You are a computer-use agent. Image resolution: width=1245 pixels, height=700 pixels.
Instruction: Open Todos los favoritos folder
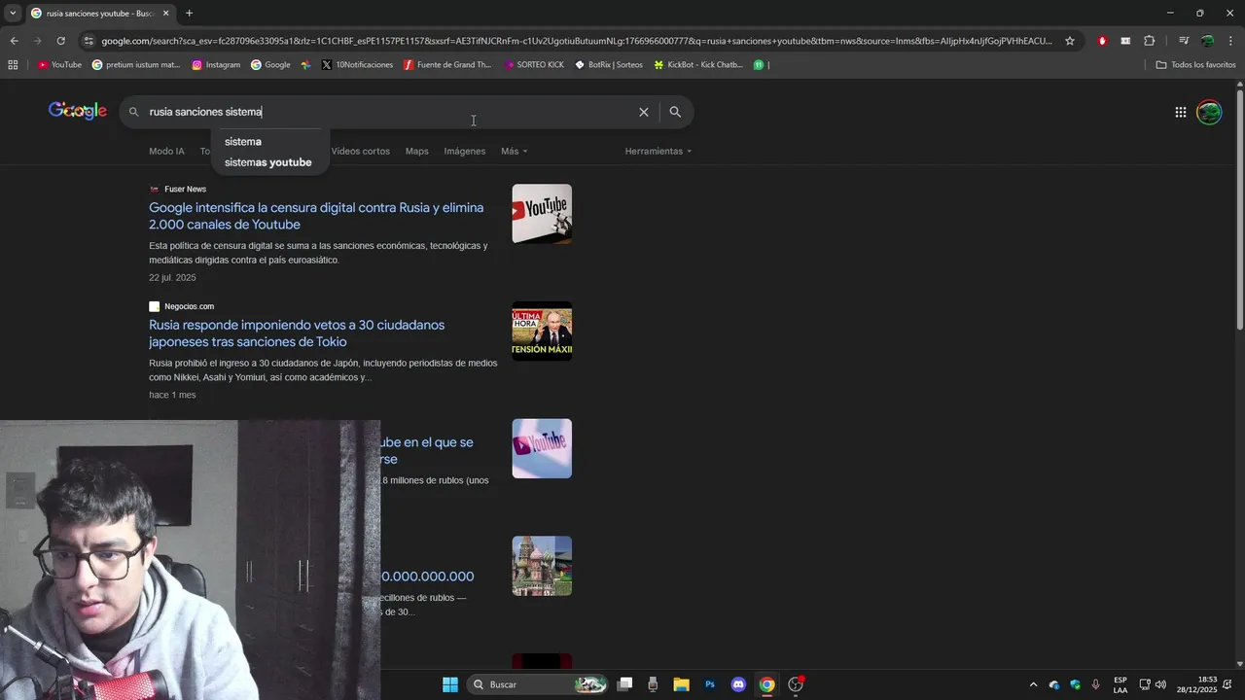[1195, 65]
